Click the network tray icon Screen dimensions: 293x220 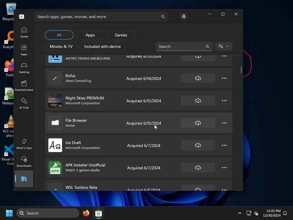click(249, 213)
